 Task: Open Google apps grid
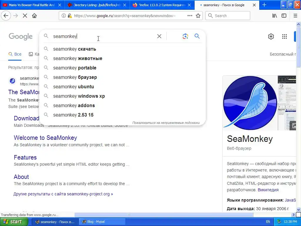[284, 36]
